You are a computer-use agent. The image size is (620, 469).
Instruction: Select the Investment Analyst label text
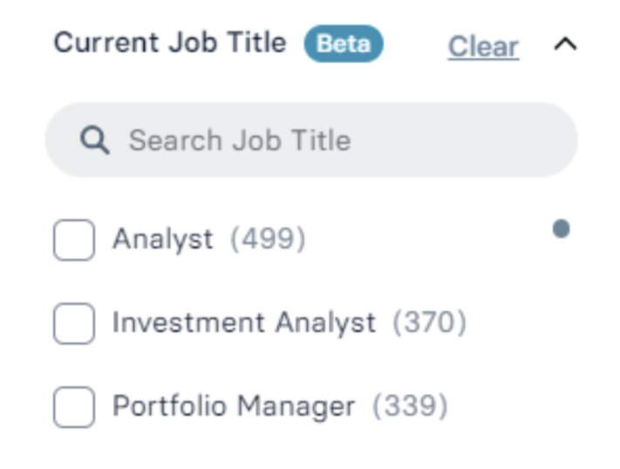tap(244, 323)
